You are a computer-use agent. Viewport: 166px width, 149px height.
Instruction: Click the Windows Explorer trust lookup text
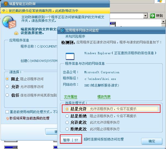pyautogui.click(x=120, y=53)
